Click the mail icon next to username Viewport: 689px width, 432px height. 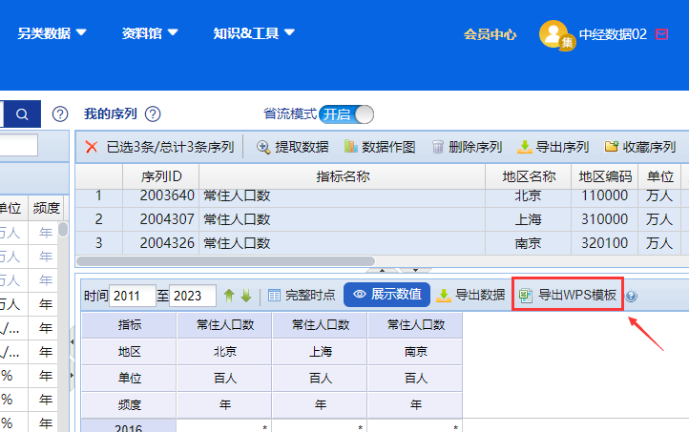[662, 33]
